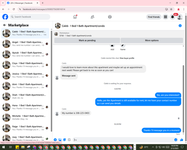
Task: Click the Search Facebook field
Action: click(x=30, y=17)
